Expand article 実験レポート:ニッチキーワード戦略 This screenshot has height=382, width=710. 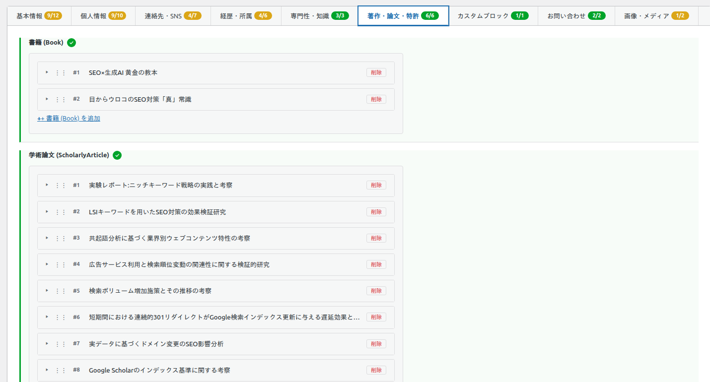[x=47, y=185]
